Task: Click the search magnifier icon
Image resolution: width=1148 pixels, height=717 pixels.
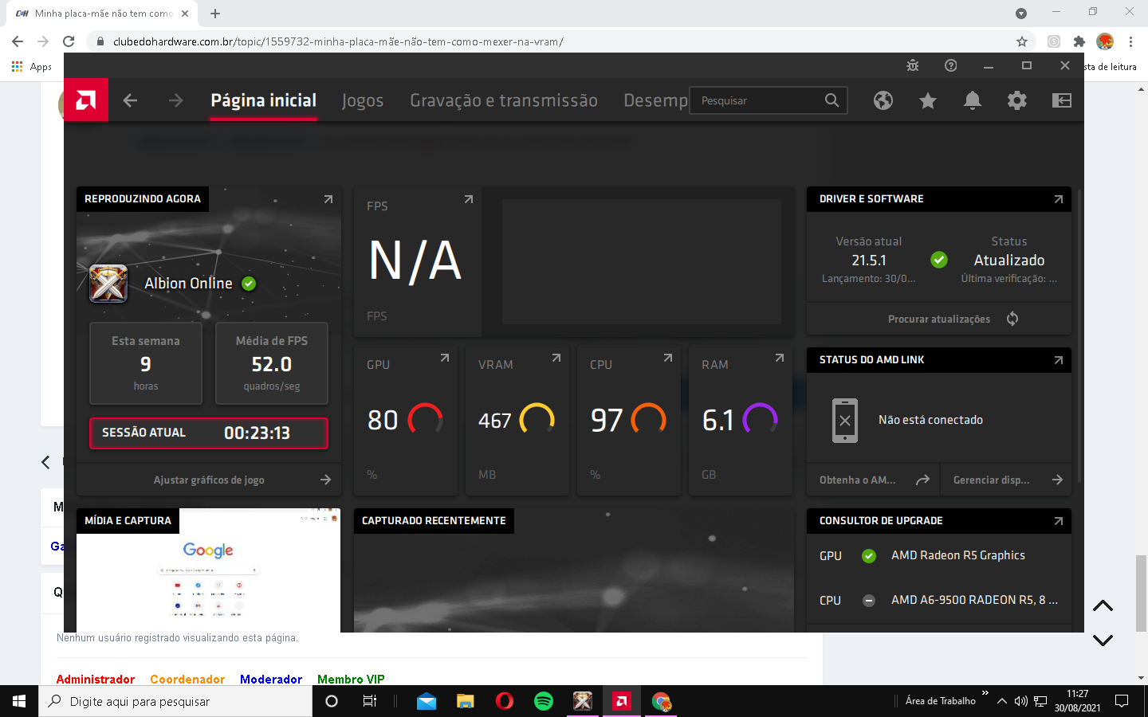Action: tap(832, 100)
